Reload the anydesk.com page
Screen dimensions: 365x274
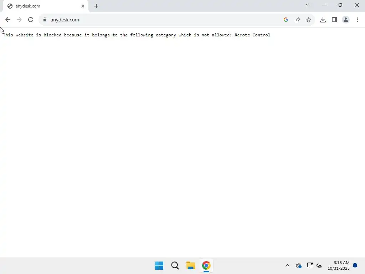31,20
